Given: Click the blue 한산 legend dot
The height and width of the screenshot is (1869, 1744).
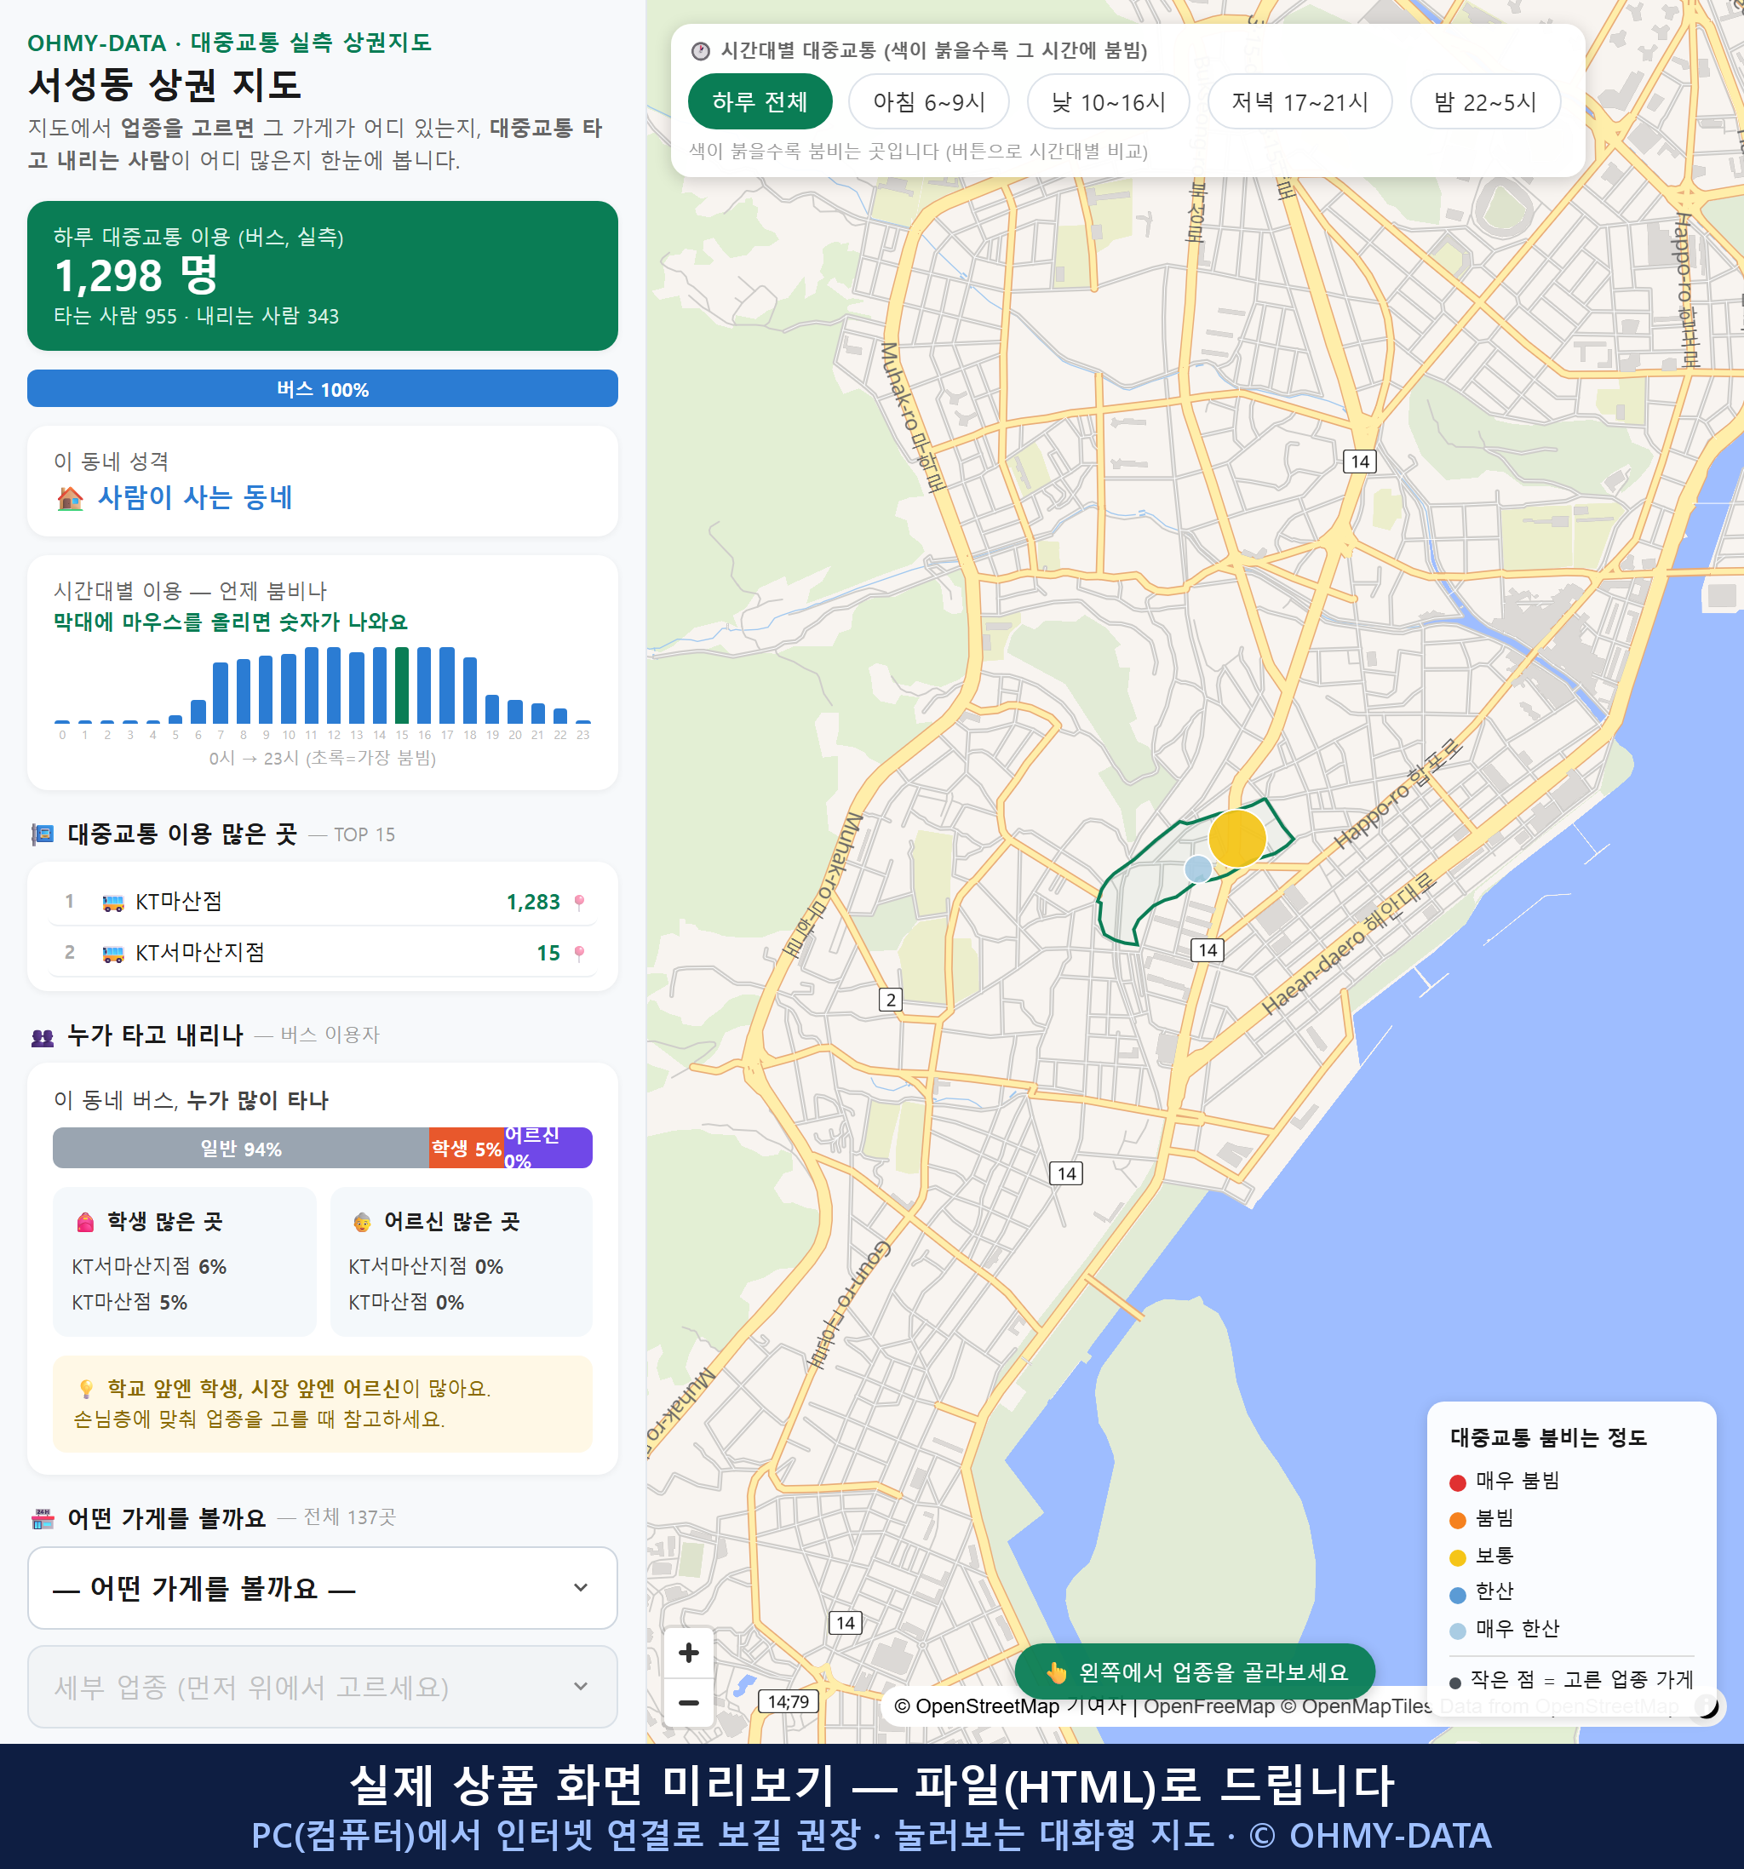Looking at the screenshot, I should pos(1457,1595).
